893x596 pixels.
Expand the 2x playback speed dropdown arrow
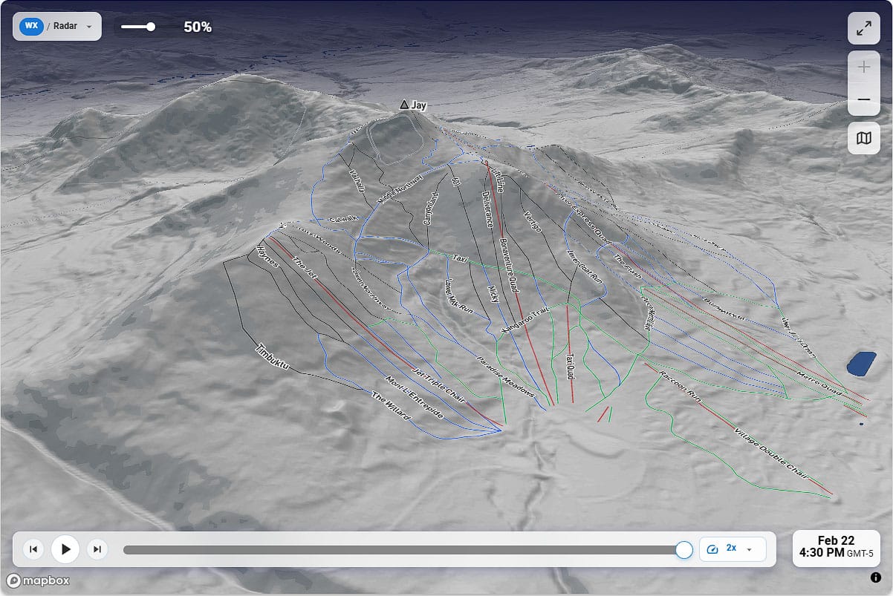click(x=749, y=549)
